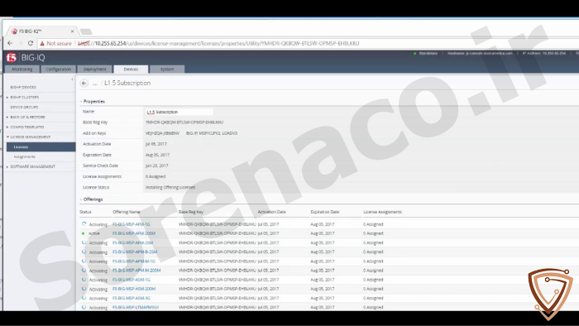Open the Deployment tab
This screenshot has width=579, height=326.
pos(94,69)
